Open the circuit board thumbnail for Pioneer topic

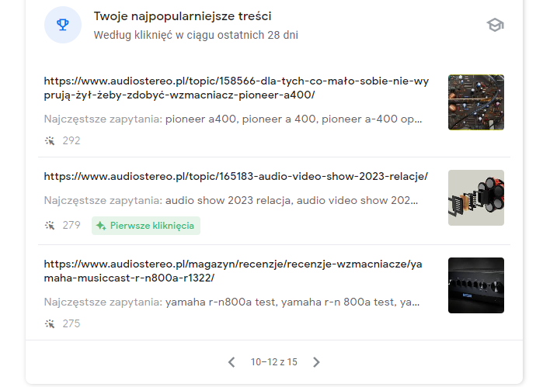coord(476,102)
